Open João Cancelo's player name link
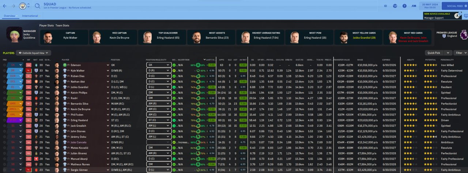The height and width of the screenshot is (173, 468). pyautogui.click(x=78, y=142)
